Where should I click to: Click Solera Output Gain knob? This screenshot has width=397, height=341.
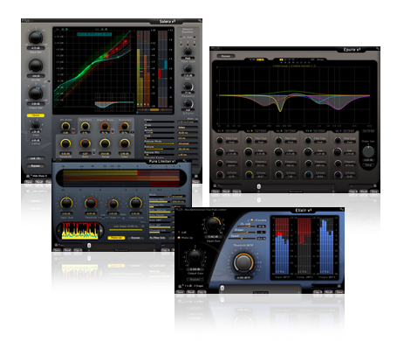pyautogui.click(x=36, y=94)
